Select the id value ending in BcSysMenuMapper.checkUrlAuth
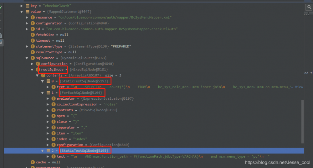This screenshot has height=168, width=313. pyautogui.click(x=112, y=29)
